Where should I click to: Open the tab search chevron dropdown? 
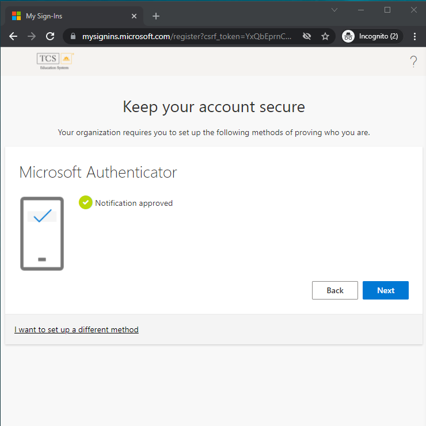point(334,10)
